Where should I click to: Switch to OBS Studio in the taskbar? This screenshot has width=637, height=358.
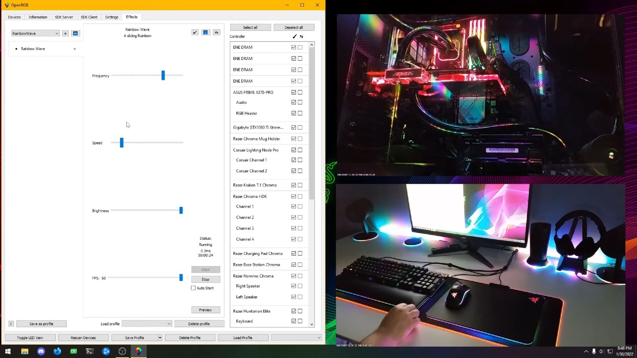tap(122, 351)
